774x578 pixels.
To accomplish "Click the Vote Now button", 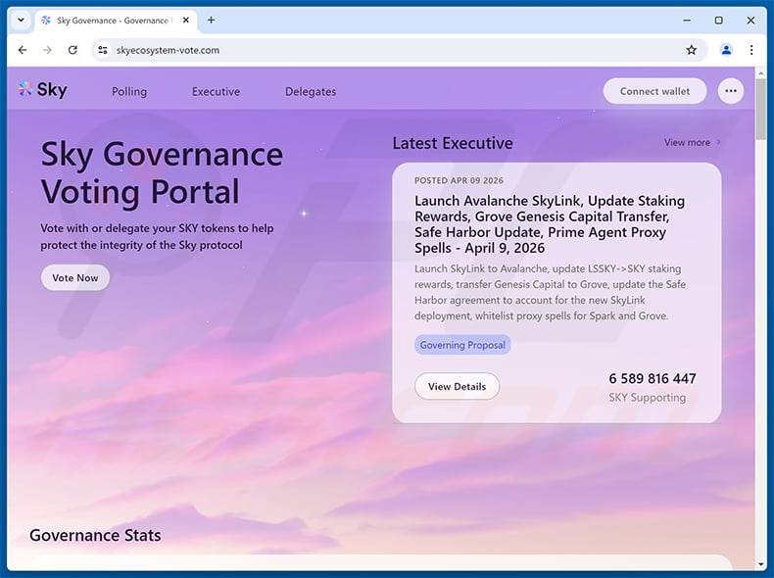I will pyautogui.click(x=75, y=278).
